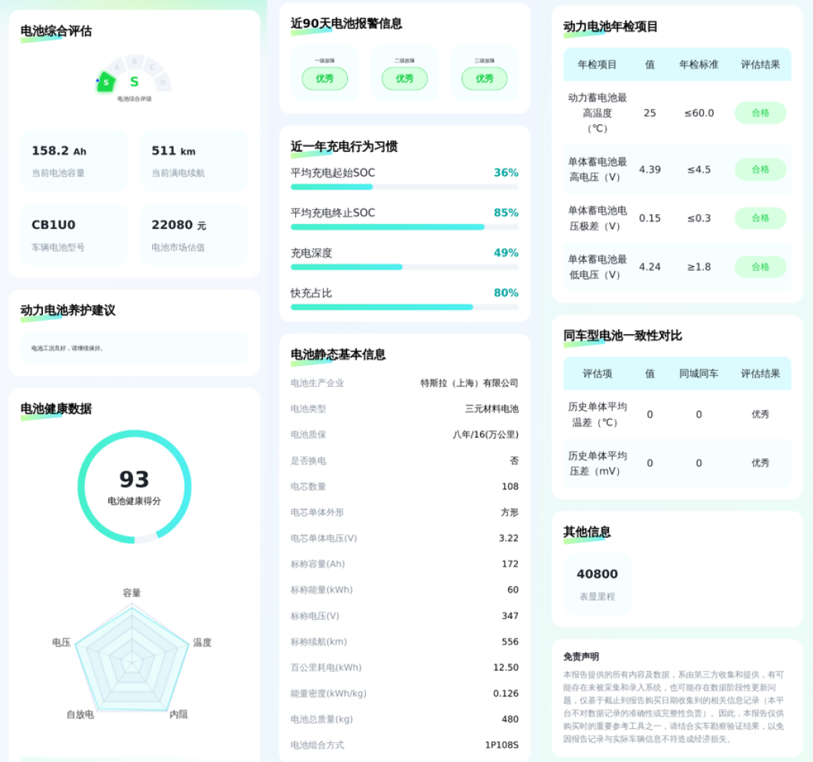The image size is (813, 762).
Task: Click the 自放电 label on radar chart
Action: click(81, 715)
